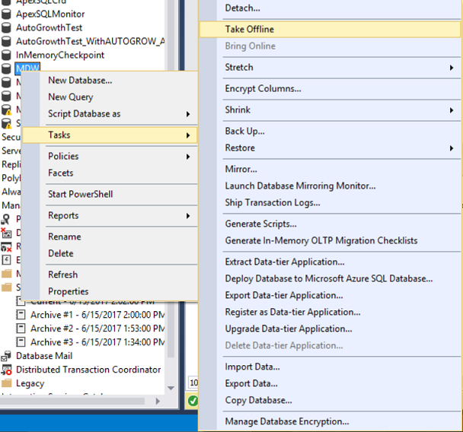Expand the Shrink submenu arrow
463x432 pixels.
pyautogui.click(x=452, y=110)
